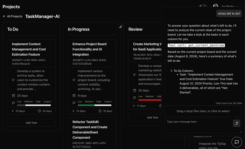Click Joe Taylor's profile avatar
This screenshot has height=149, width=245.
point(215,6)
